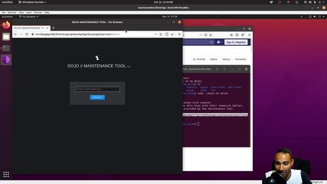
Task: Open the Tor Browser hamburger menu
Action: click(179, 34)
